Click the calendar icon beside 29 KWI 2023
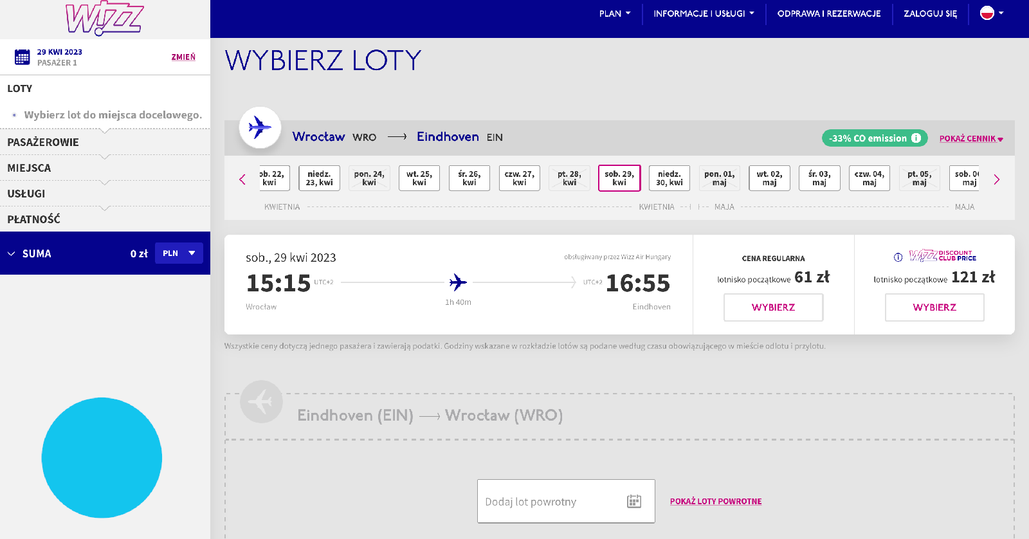Screen dimensions: 1029x539 click(23, 57)
